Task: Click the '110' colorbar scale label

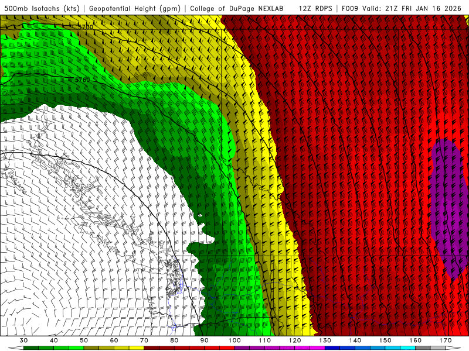Action: tap(265, 340)
